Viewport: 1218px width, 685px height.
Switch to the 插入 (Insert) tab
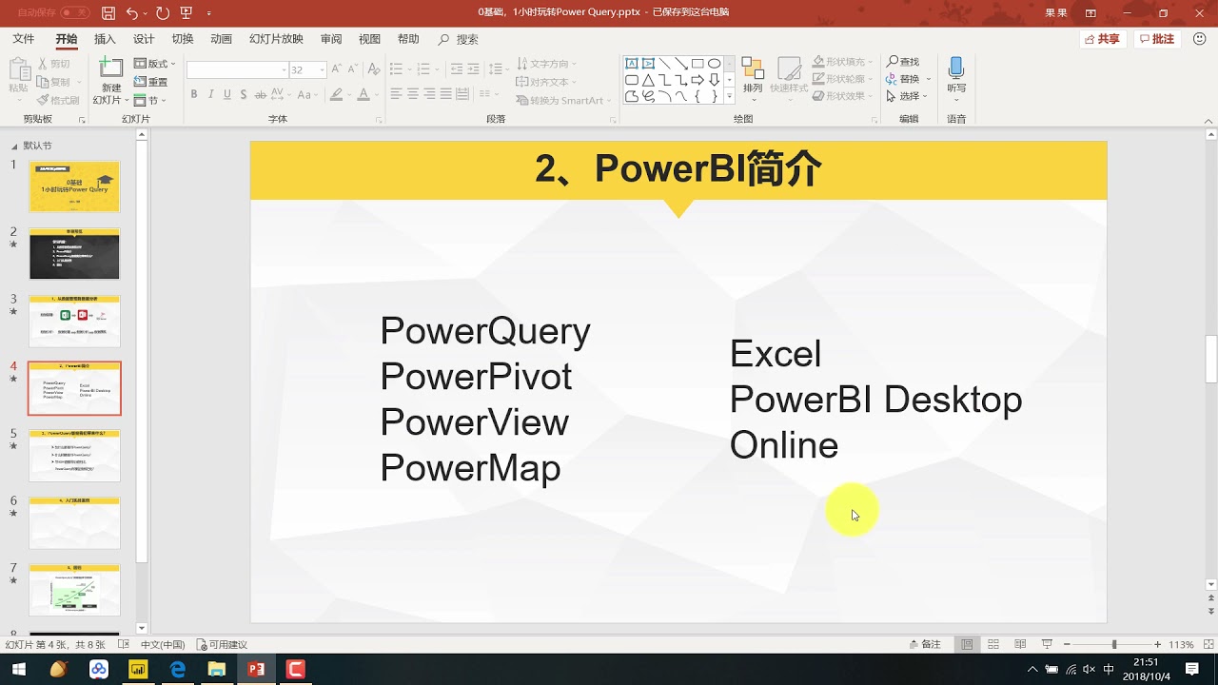coord(105,39)
